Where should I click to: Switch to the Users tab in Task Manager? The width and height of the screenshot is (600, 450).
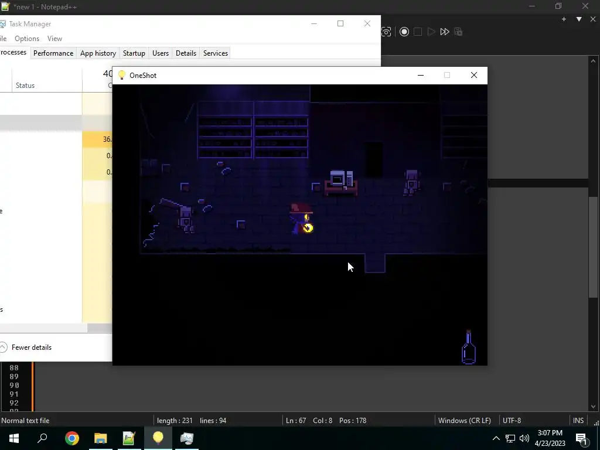[161, 53]
